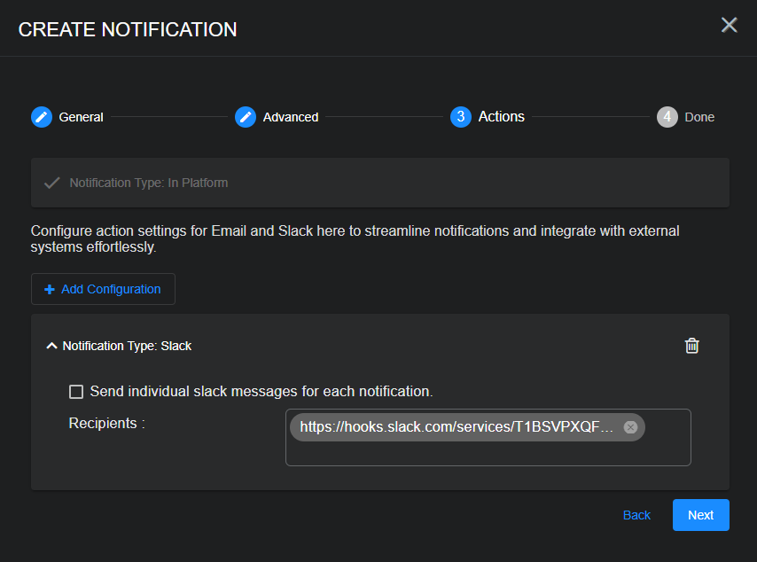Go to the Advanced step label

pyautogui.click(x=290, y=117)
